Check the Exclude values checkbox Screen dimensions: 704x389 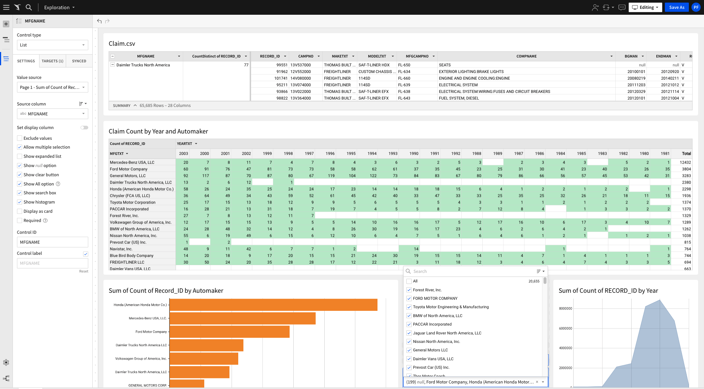(x=20, y=138)
